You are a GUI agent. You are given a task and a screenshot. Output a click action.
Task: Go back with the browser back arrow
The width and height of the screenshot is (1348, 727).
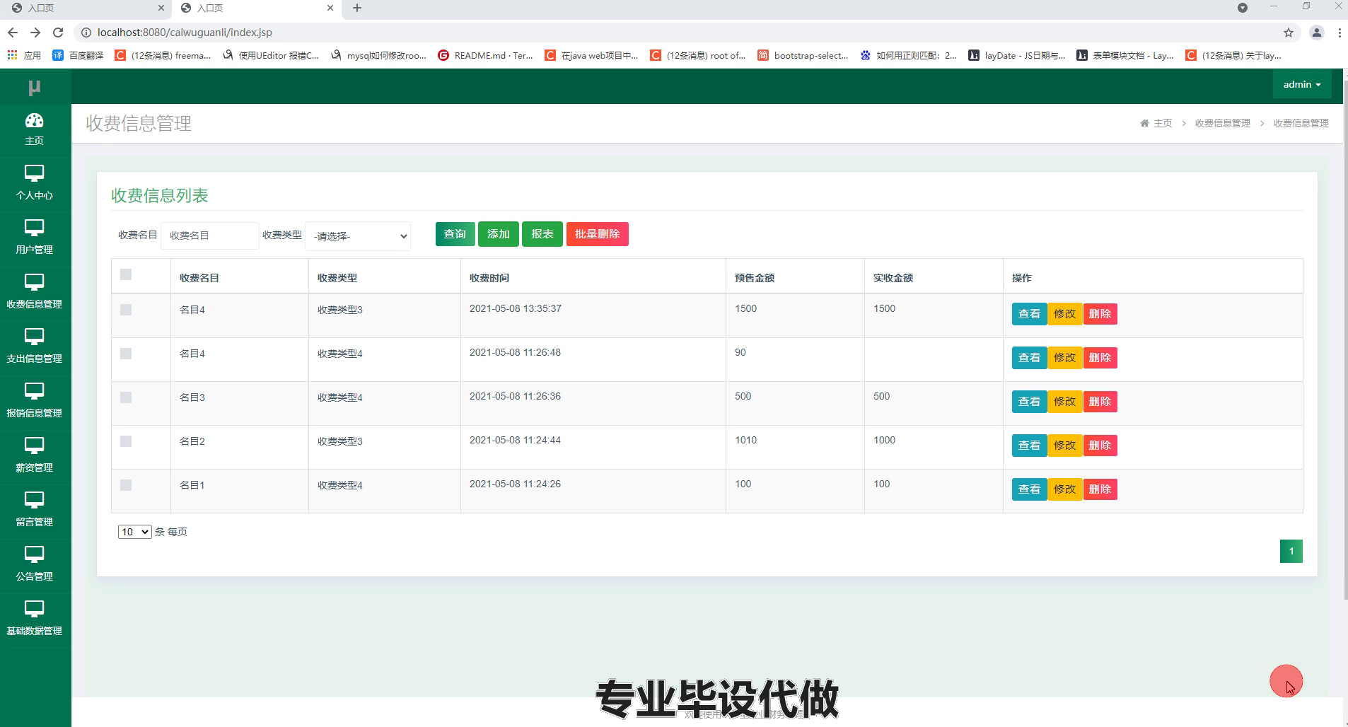click(x=13, y=33)
